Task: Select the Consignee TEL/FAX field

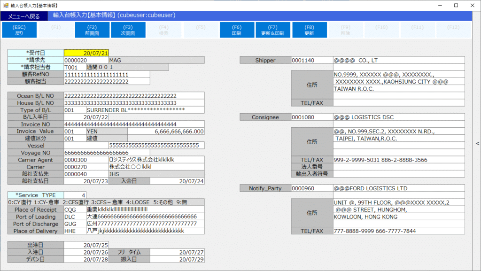Action: tap(399, 160)
